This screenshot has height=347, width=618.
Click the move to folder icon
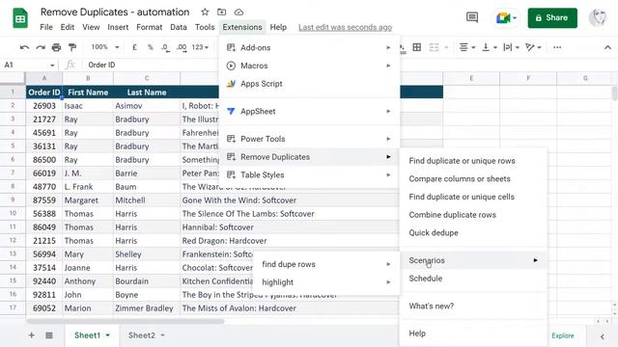(222, 13)
